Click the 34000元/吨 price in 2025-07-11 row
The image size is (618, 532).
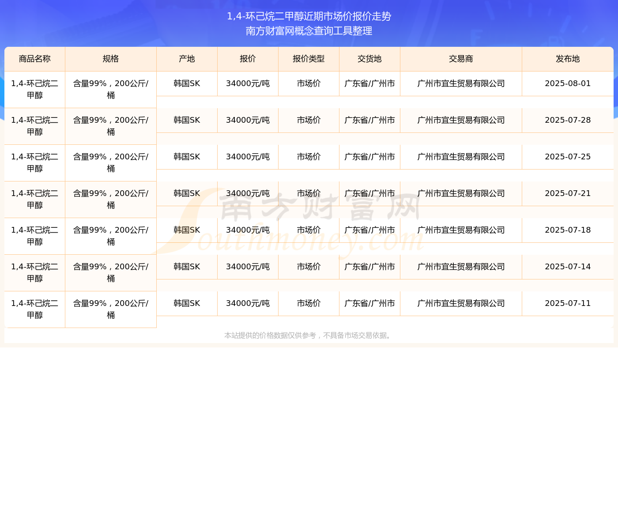click(x=248, y=303)
